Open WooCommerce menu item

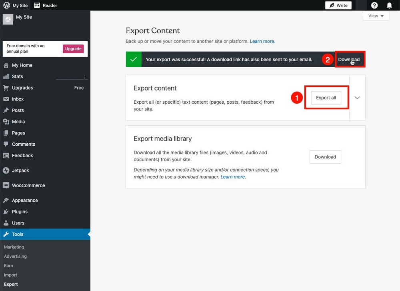[x=45, y=185]
